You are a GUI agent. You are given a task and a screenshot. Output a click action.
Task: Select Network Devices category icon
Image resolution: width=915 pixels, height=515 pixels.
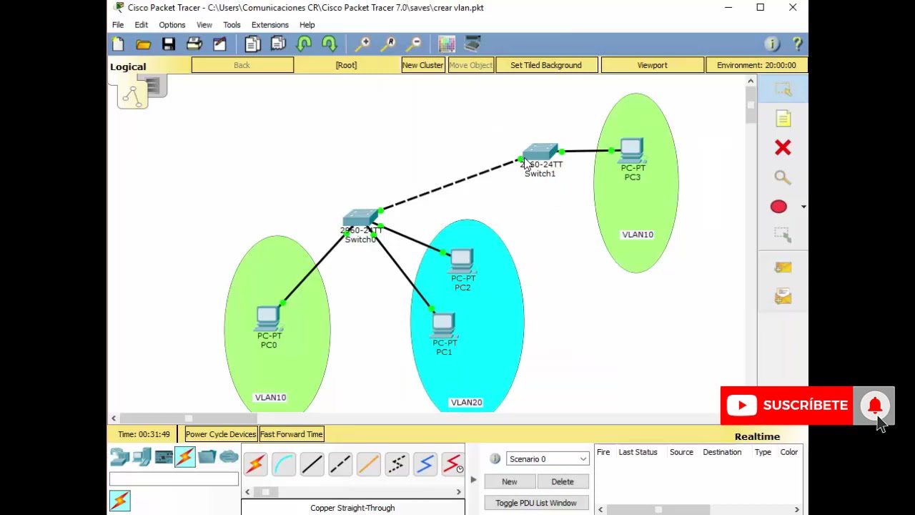coord(119,456)
